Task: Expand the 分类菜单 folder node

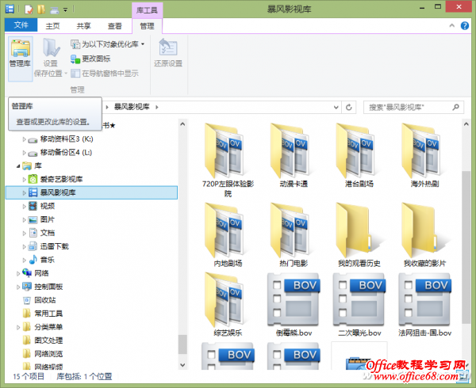Action: (x=18, y=327)
